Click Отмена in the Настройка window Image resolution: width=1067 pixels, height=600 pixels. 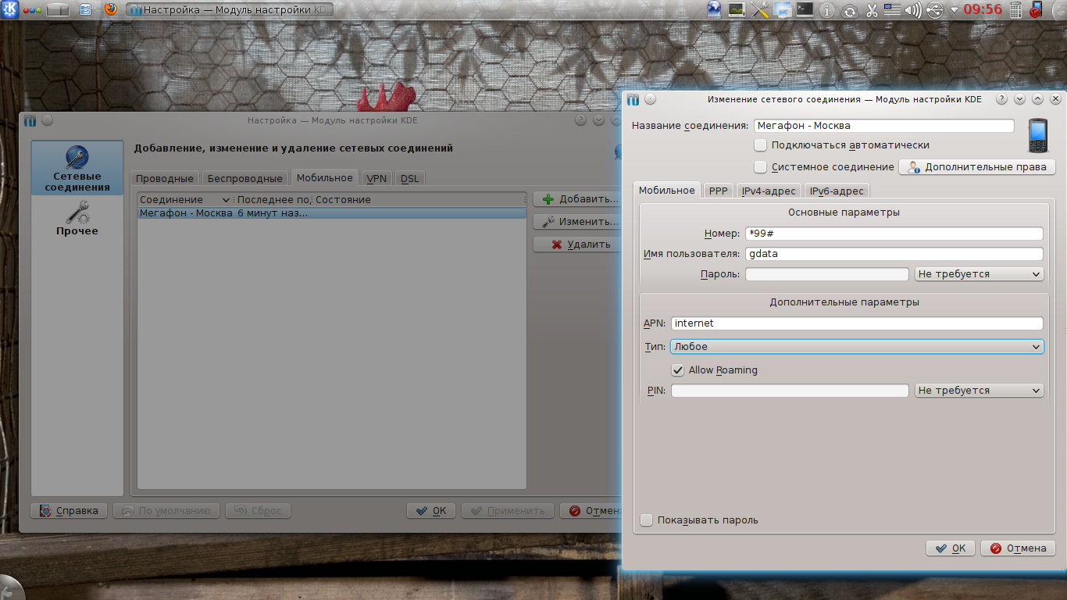pos(591,511)
